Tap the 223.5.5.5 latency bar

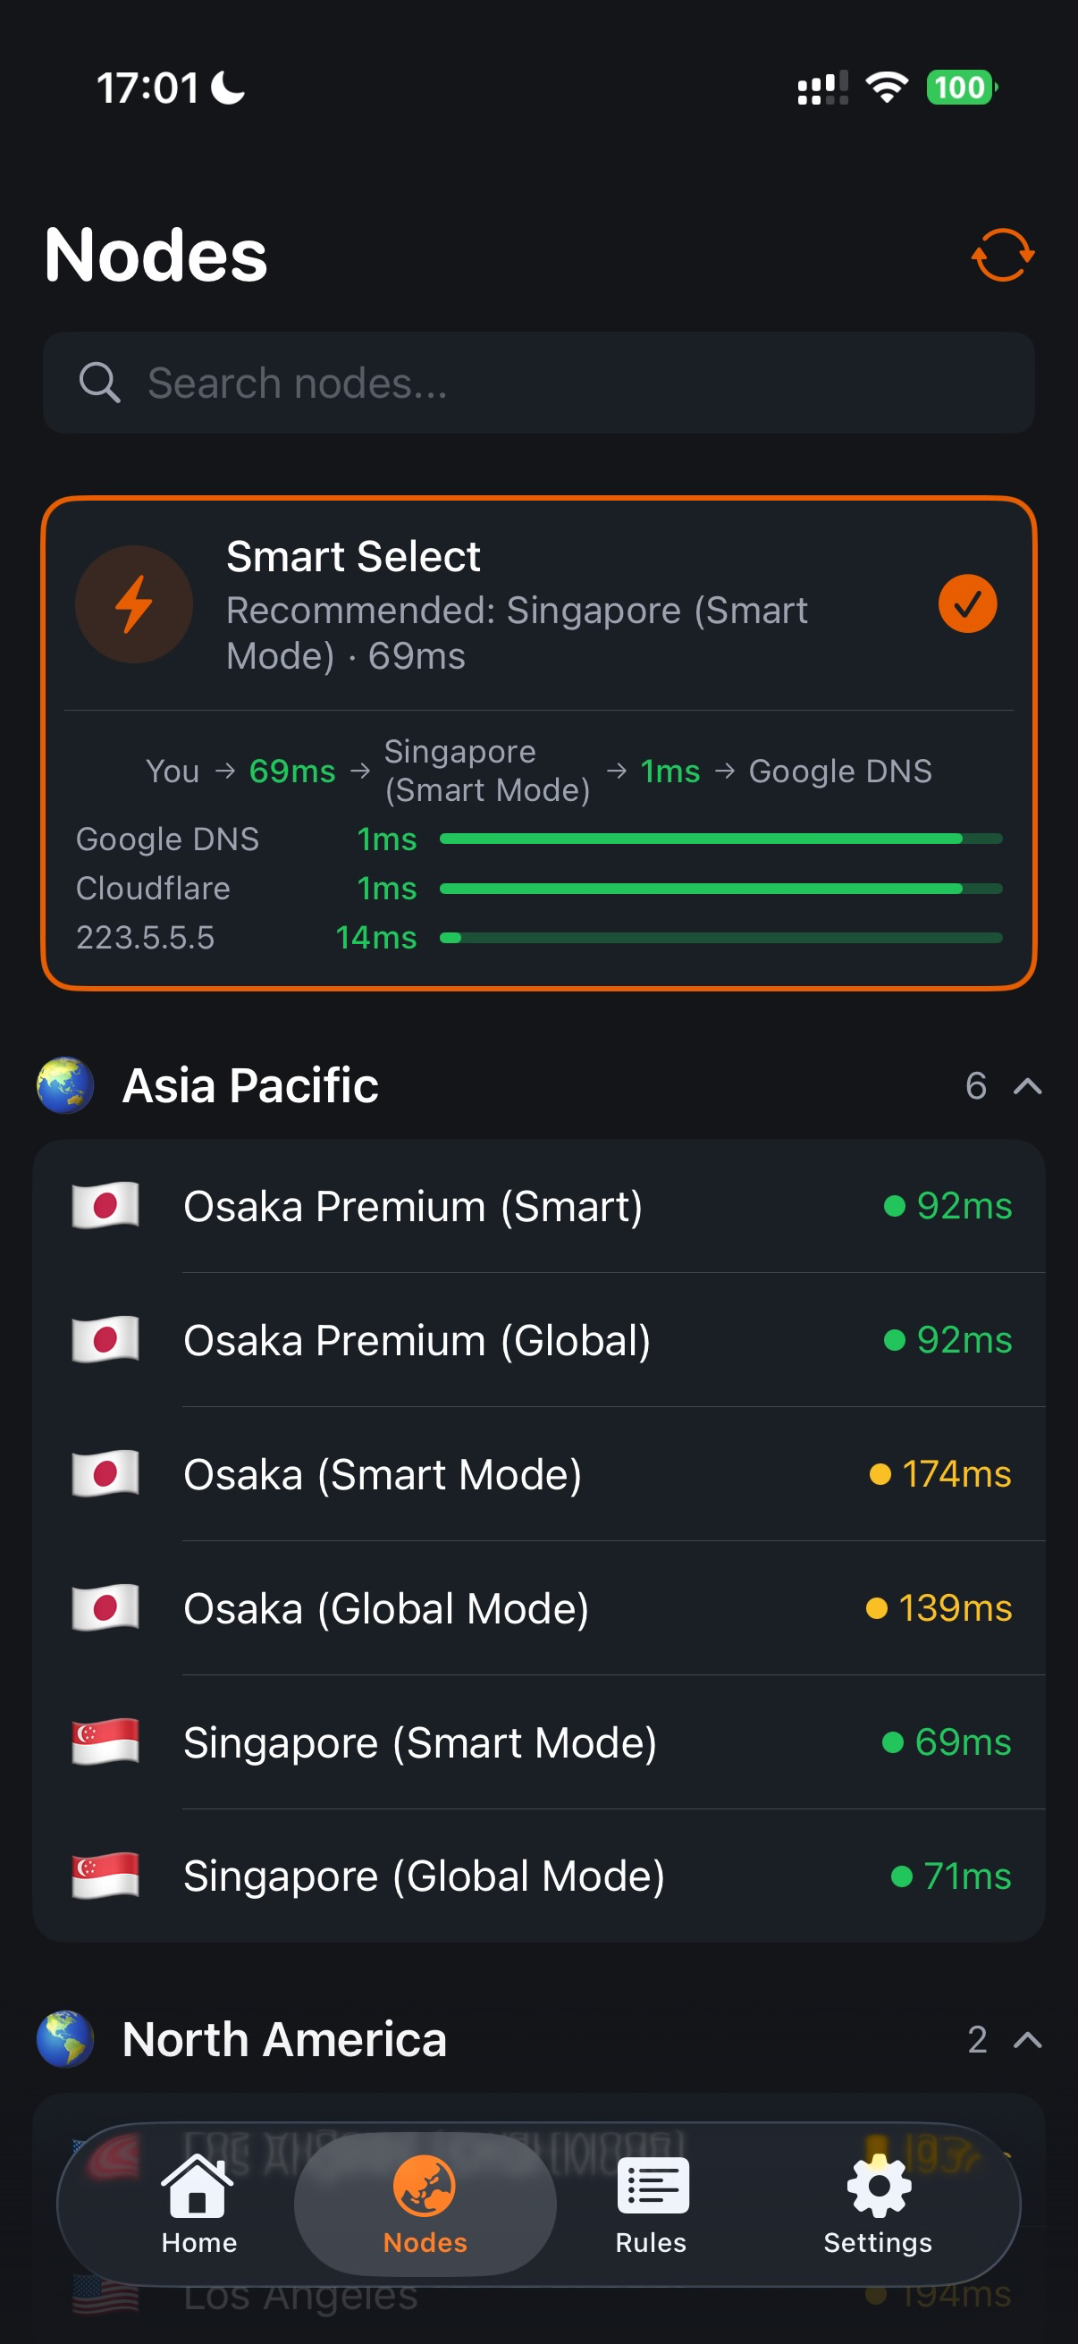tap(720, 937)
